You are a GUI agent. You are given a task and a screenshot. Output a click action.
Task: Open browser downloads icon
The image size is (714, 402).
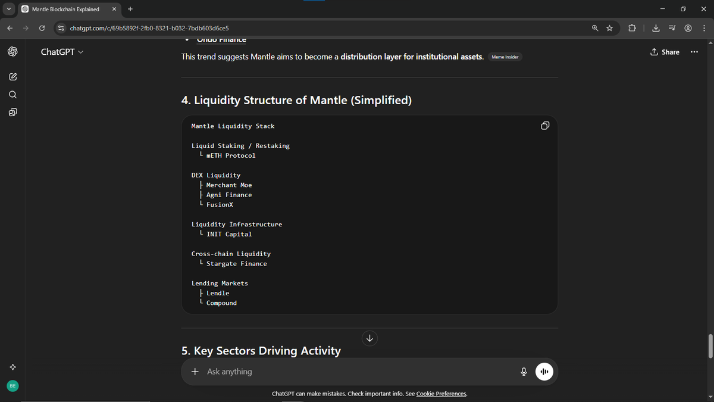coord(656,28)
